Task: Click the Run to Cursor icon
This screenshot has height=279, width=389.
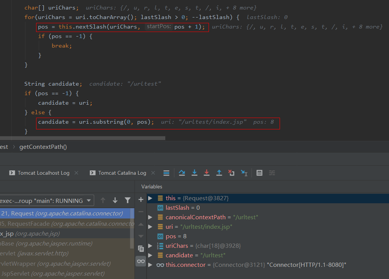Action: (244, 173)
